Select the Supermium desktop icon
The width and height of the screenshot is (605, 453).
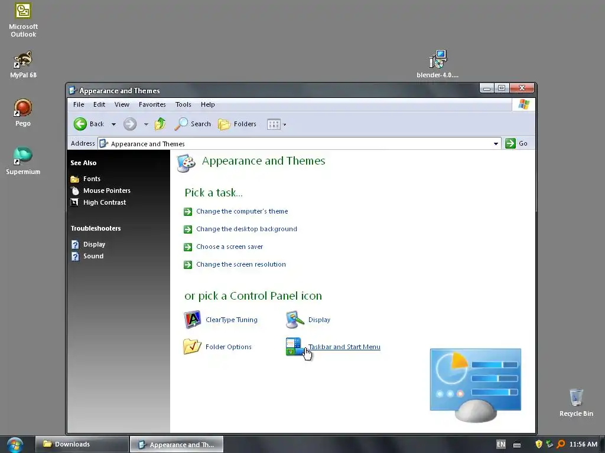pos(23,161)
